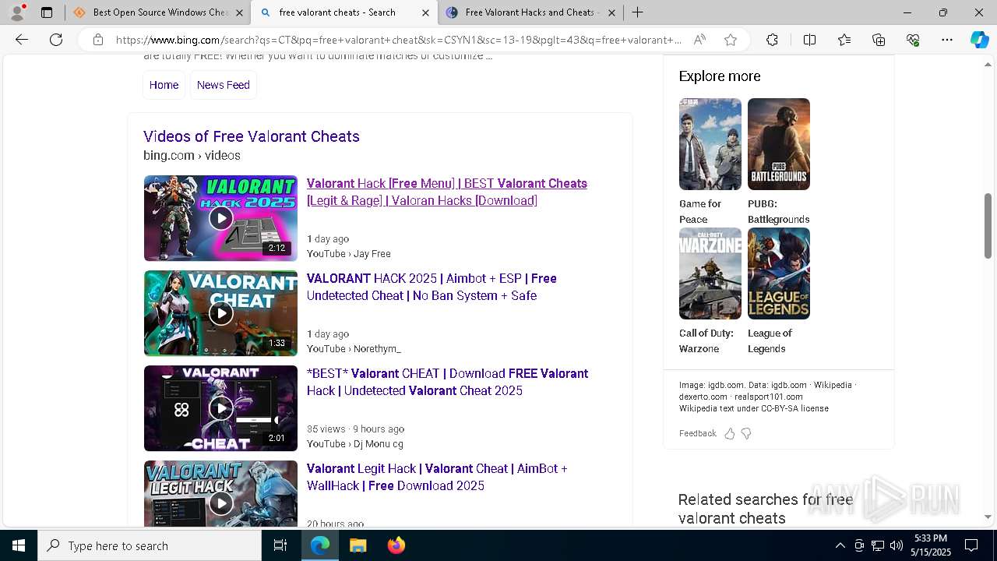Click the taskbar search box
This screenshot has width=997, height=561.
pos(150,545)
